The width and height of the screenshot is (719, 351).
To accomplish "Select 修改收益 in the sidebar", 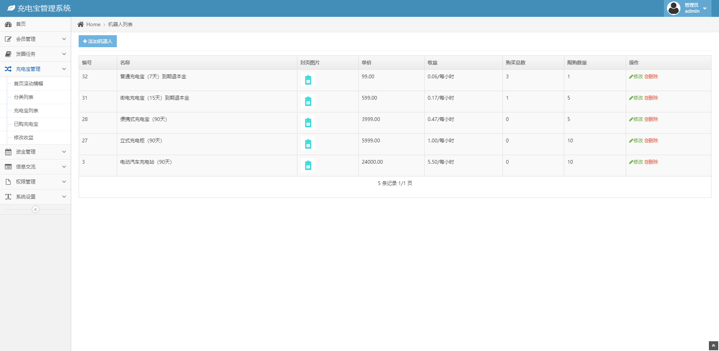I will (24, 137).
